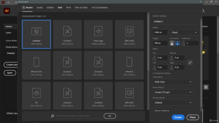
Task: Open the Pixels units dropdown
Action: tap(184, 32)
